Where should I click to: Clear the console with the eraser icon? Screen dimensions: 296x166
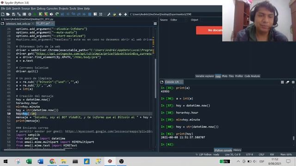pos(288,82)
